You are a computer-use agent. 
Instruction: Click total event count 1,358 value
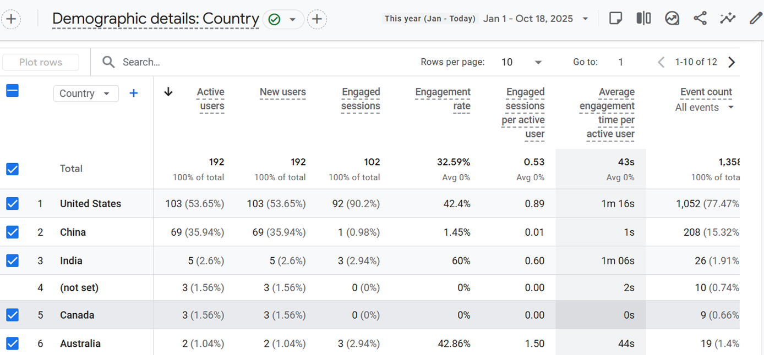click(x=729, y=162)
